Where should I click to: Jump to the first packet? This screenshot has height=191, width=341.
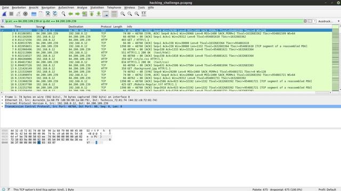[92, 14]
